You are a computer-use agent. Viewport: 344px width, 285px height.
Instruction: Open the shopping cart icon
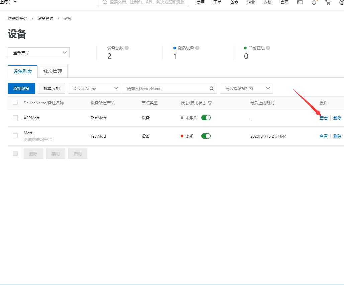tap(328, 2)
